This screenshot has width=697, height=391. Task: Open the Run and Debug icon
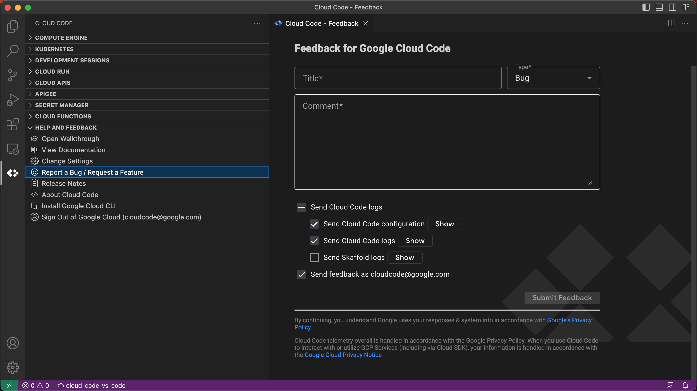pos(12,100)
